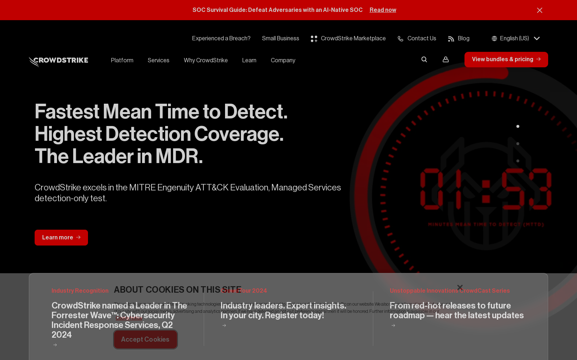Open the Company menu
Viewport: 577px width, 360px height.
283,60
